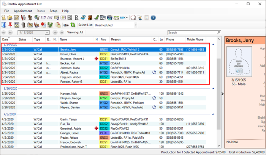266x155 pixels.
Task: Select the Webb, Sharon appointment row
Action: pyautogui.click(x=103, y=103)
